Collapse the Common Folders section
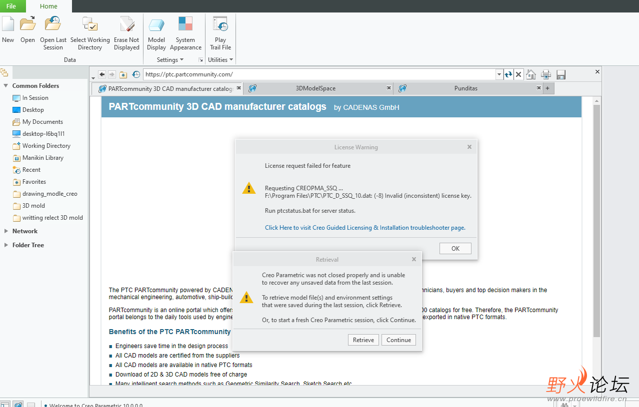 6,86
